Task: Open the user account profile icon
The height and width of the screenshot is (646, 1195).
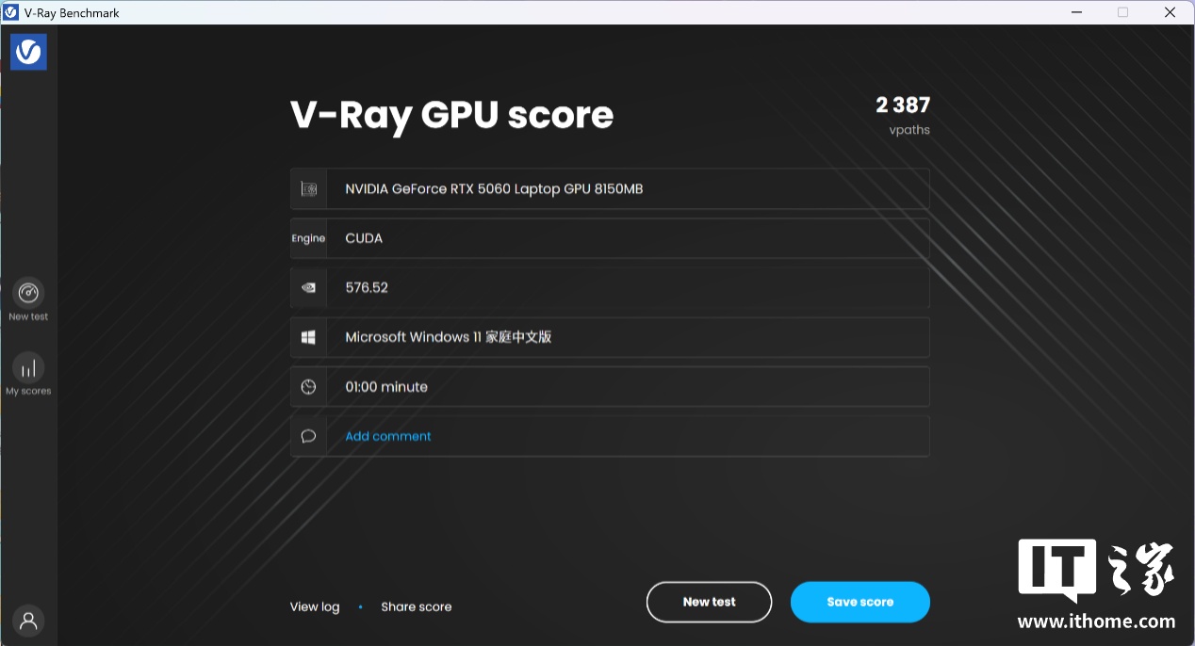Action: tap(28, 621)
